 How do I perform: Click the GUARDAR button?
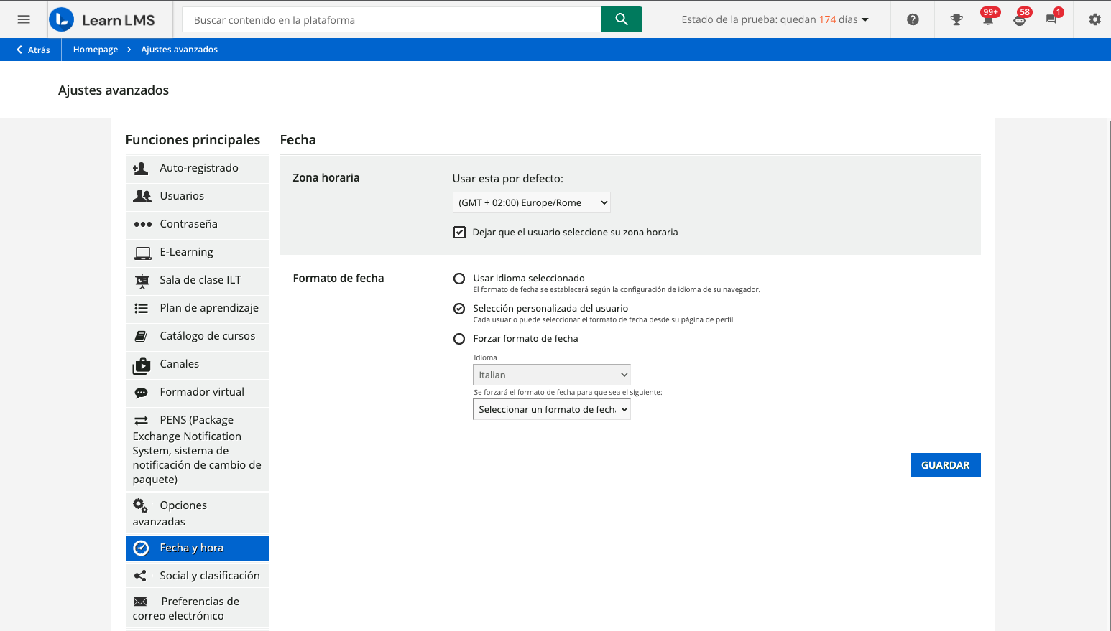click(x=946, y=464)
